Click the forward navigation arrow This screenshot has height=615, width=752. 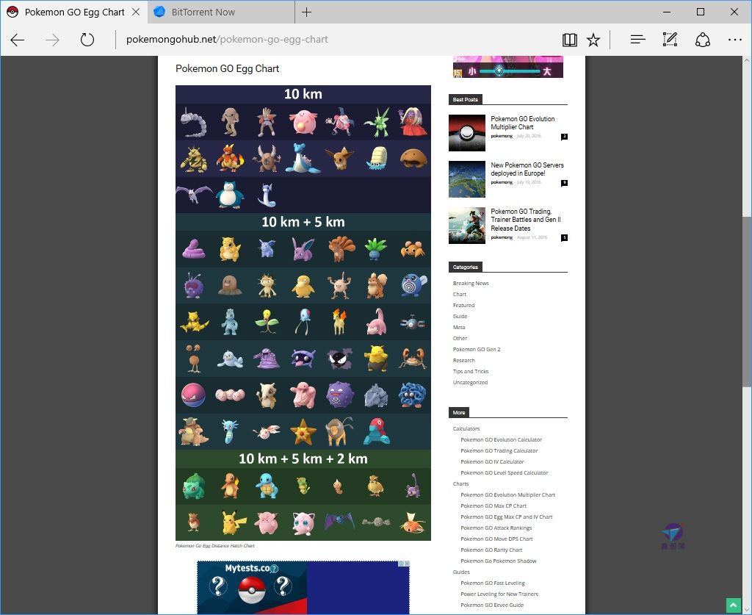click(52, 40)
